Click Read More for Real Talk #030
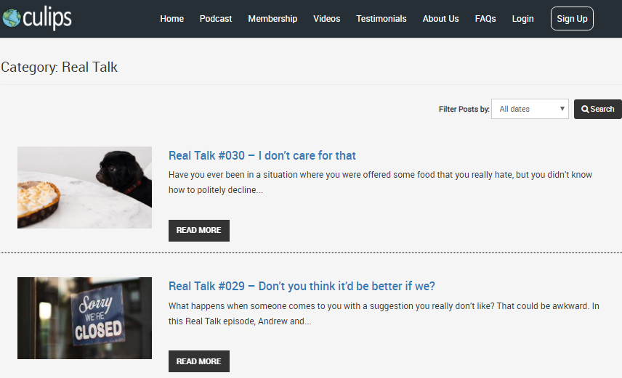Screen dimensions: 622x378 tap(198, 230)
